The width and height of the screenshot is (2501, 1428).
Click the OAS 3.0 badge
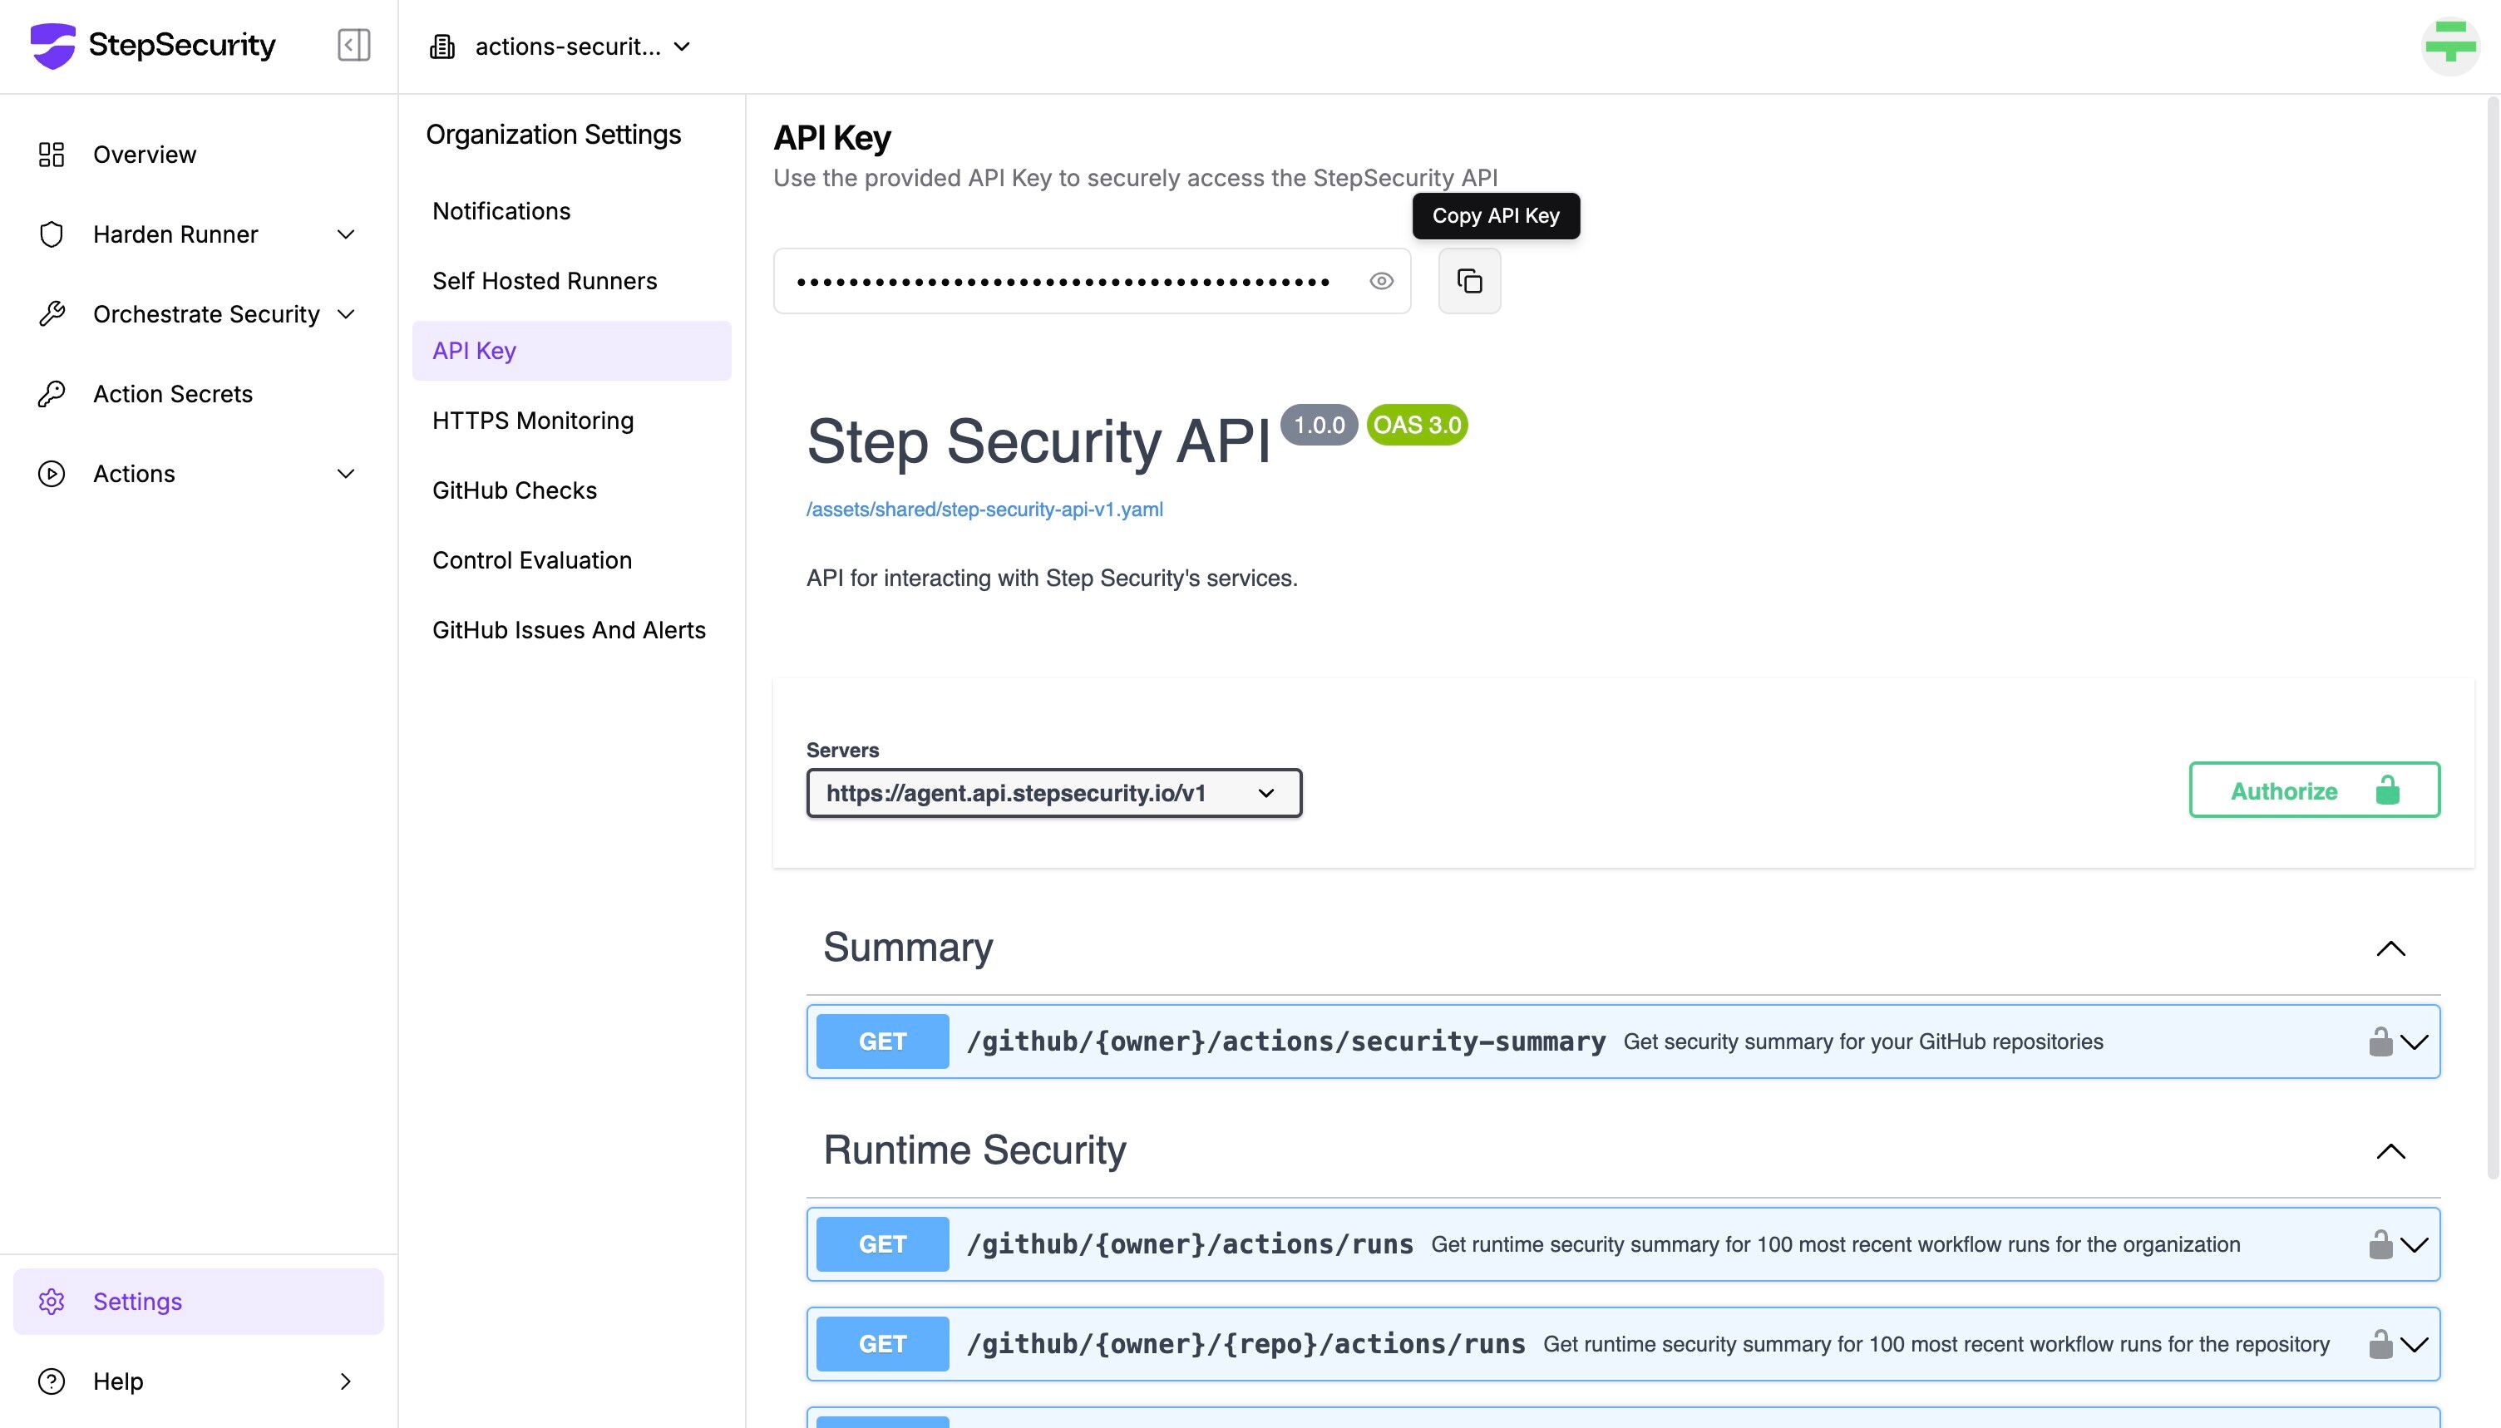click(x=1416, y=425)
